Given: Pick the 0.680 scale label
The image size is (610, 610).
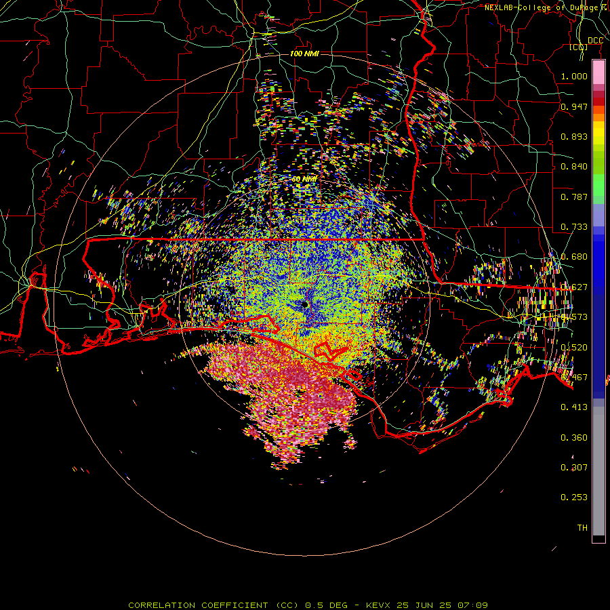Looking at the screenshot, I should pyautogui.click(x=574, y=256).
